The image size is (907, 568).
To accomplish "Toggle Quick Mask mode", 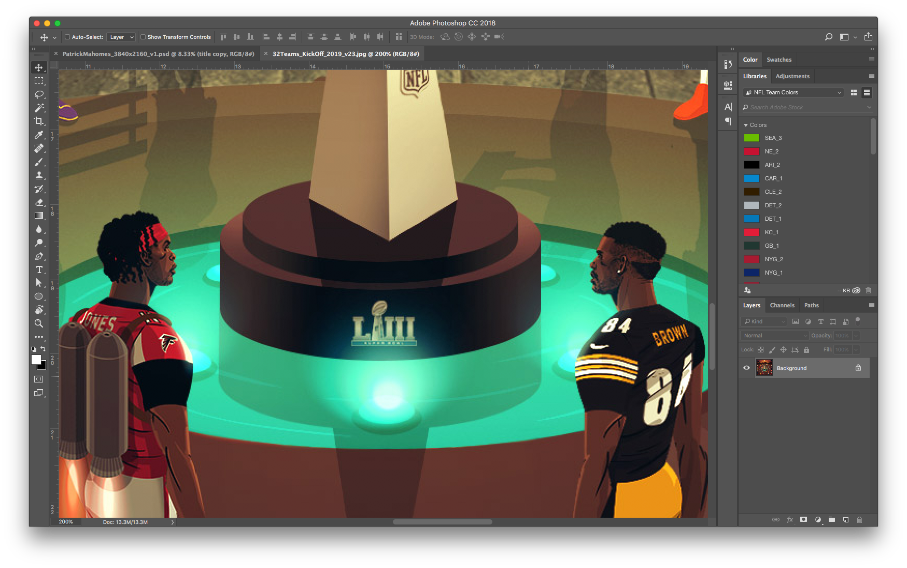I will [39, 379].
